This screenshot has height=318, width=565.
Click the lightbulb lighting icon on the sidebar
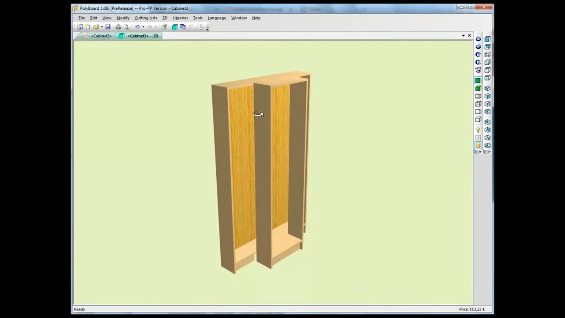click(x=478, y=129)
